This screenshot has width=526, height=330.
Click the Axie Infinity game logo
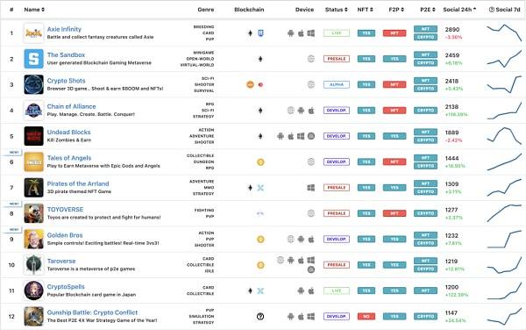(x=33, y=32)
